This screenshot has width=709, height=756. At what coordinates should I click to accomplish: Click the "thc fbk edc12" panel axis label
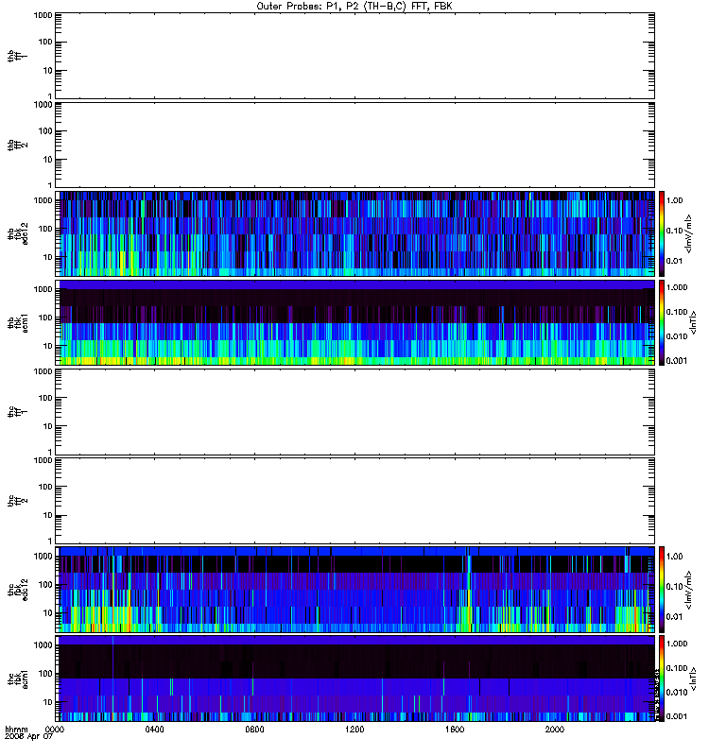coord(18,590)
